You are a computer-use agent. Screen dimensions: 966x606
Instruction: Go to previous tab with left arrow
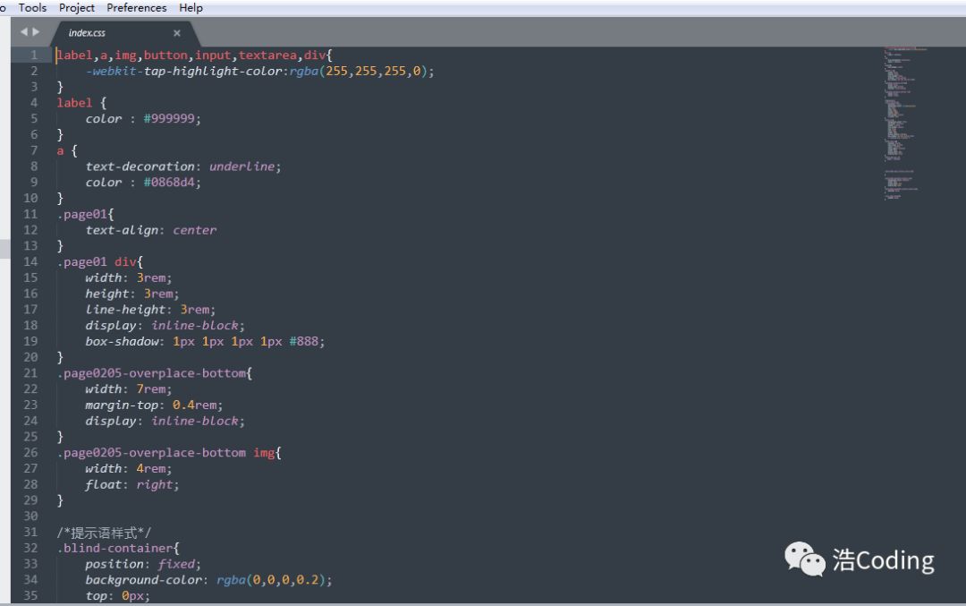pyautogui.click(x=24, y=31)
